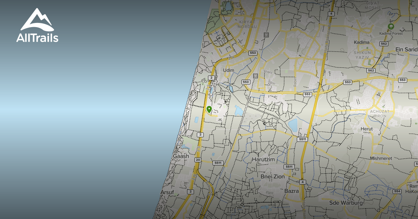
Task: Click the Bnei Zion label on the map
Action: pos(272,177)
